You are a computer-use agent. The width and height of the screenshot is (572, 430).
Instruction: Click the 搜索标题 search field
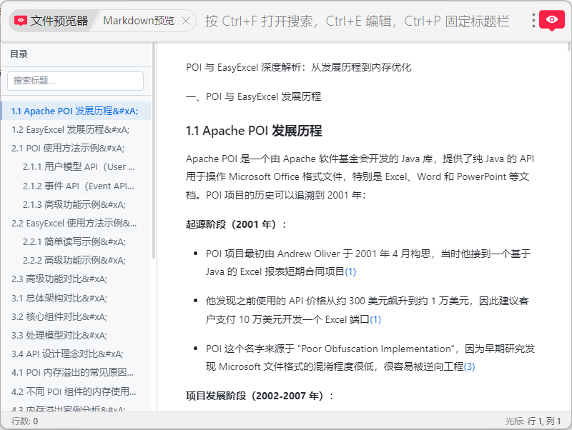pyautogui.click(x=75, y=81)
